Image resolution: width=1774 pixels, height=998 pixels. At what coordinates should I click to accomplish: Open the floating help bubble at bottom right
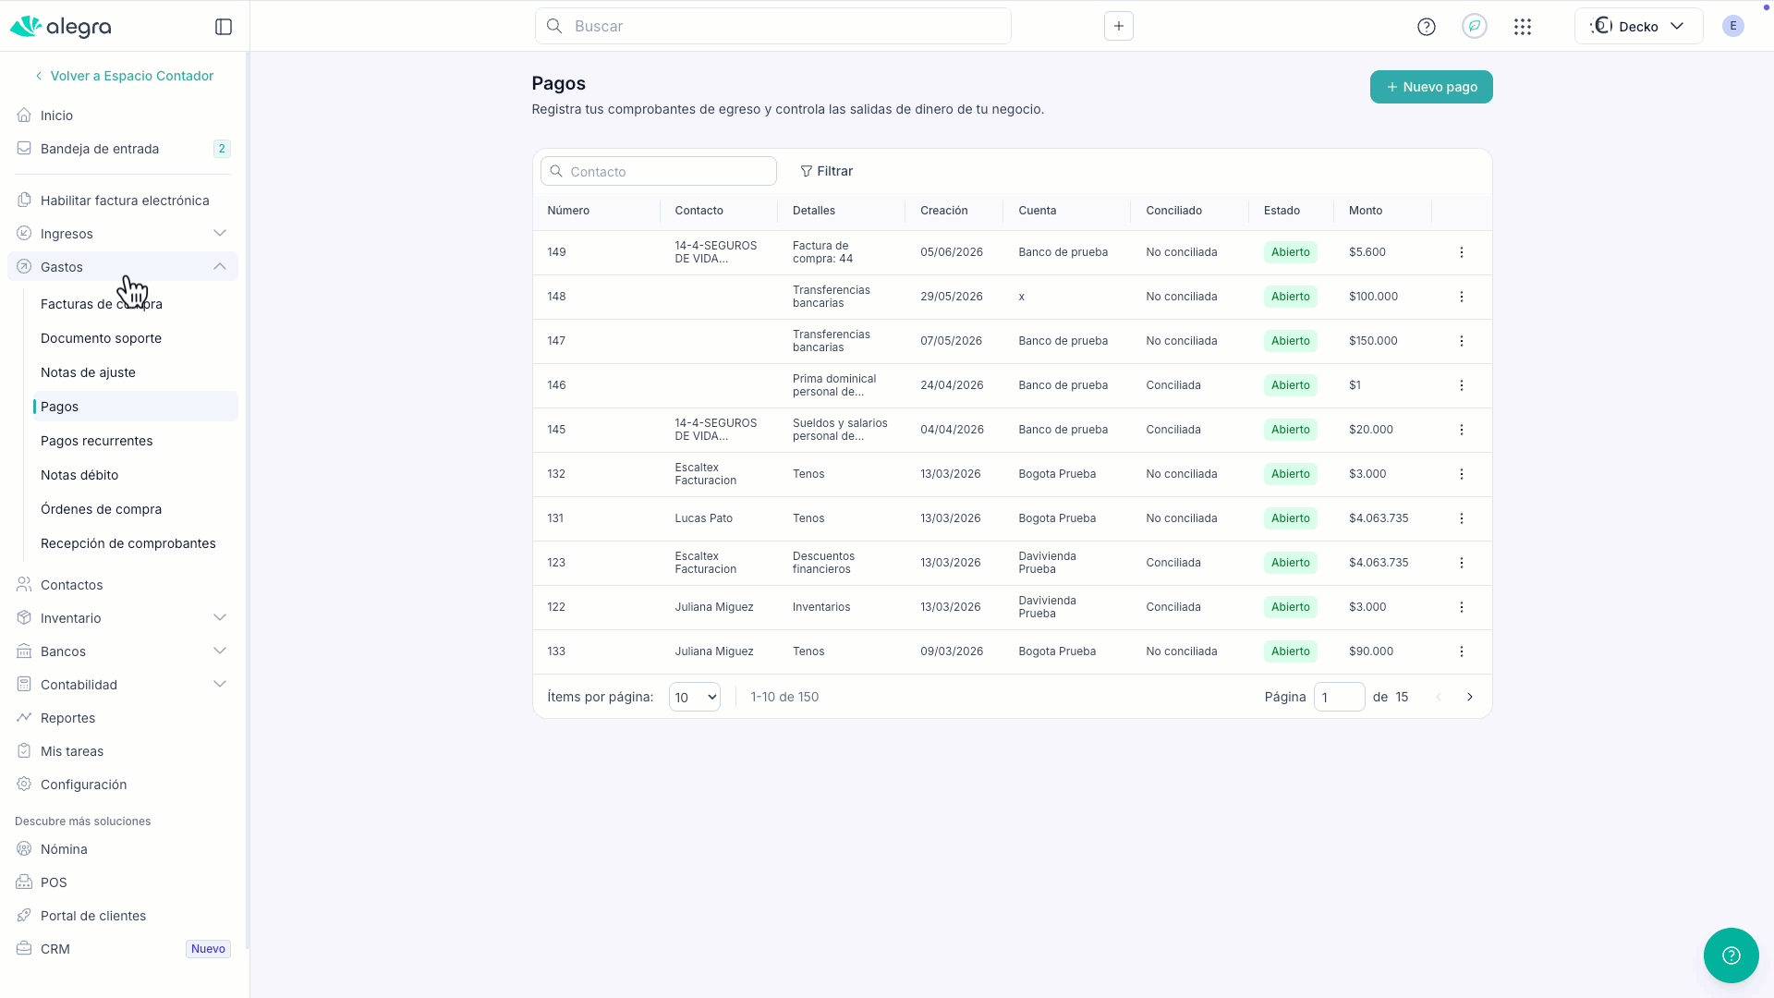tap(1731, 955)
